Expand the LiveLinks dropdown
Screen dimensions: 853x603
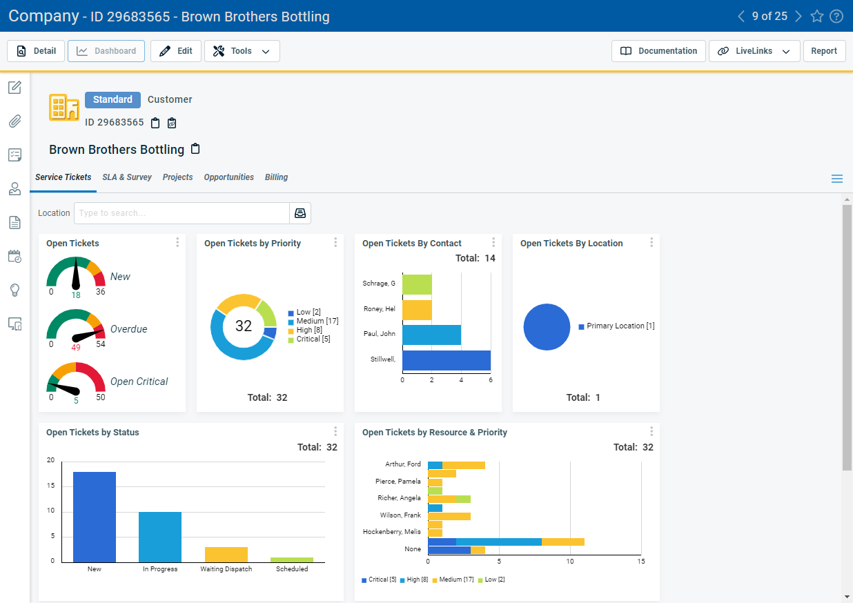pos(754,51)
